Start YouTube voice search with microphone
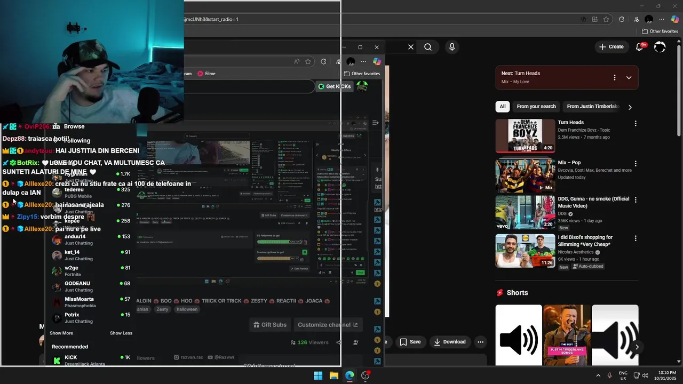The image size is (683, 384). (452, 47)
